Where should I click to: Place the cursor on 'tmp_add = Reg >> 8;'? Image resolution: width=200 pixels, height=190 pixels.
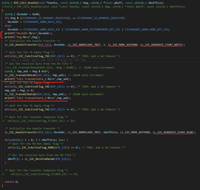click(x=19, y=90)
